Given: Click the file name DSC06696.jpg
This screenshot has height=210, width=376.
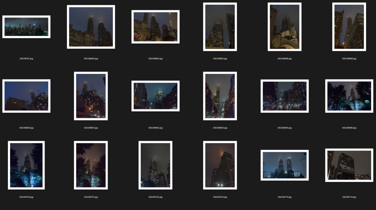Looking at the screenshot, I should [x=349, y=128].
